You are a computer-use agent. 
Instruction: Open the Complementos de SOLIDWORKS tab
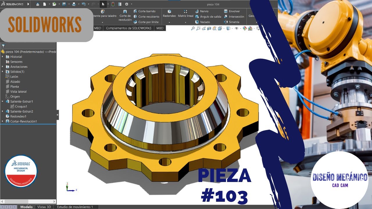coord(128,28)
